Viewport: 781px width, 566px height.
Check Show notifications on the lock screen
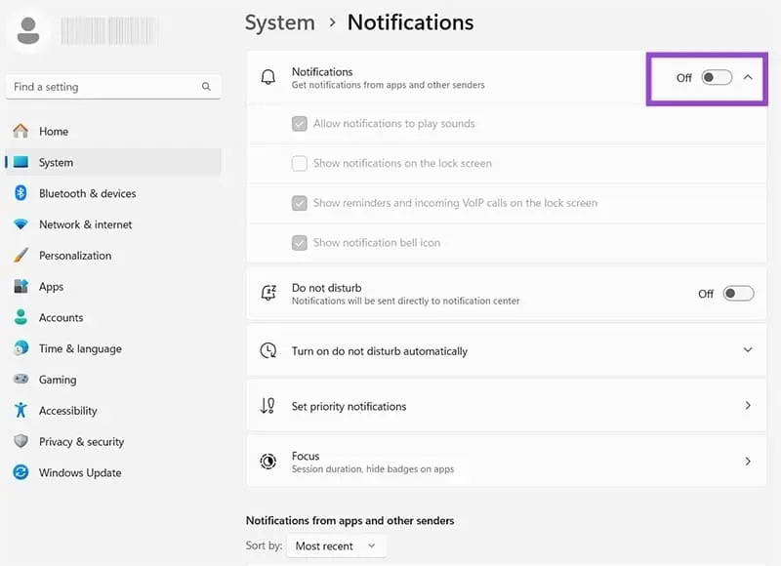coord(300,163)
